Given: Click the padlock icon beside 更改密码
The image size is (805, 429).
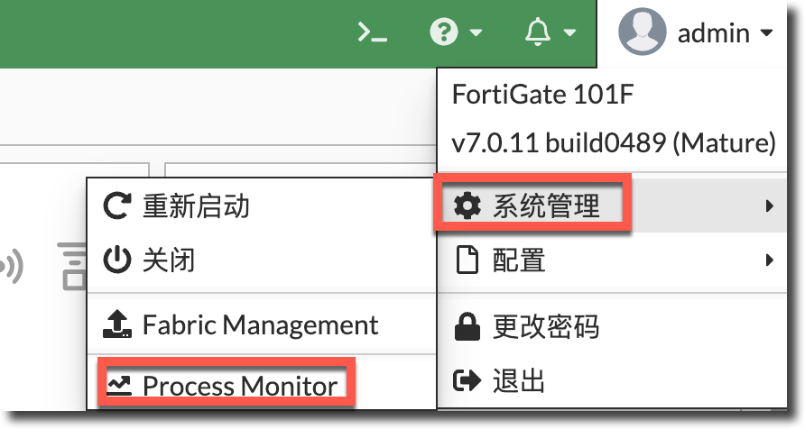Looking at the screenshot, I should point(467,327).
